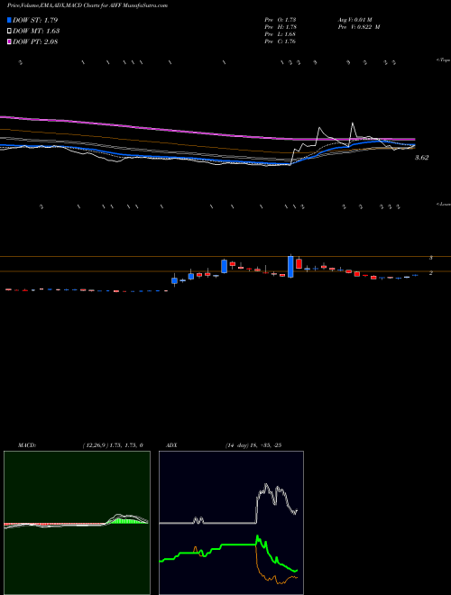Select the 'DOW PT: 2.08' legend label
The height and width of the screenshot is (595, 451).
(35, 41)
